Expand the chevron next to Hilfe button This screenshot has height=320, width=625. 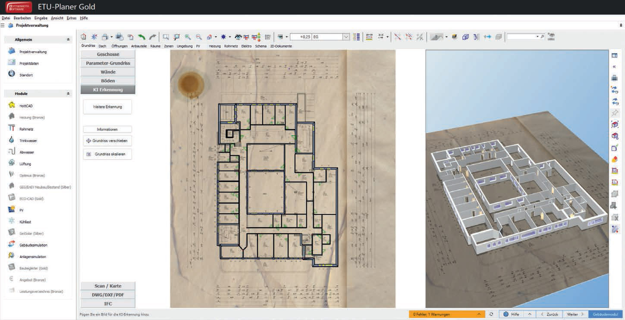[x=529, y=314]
